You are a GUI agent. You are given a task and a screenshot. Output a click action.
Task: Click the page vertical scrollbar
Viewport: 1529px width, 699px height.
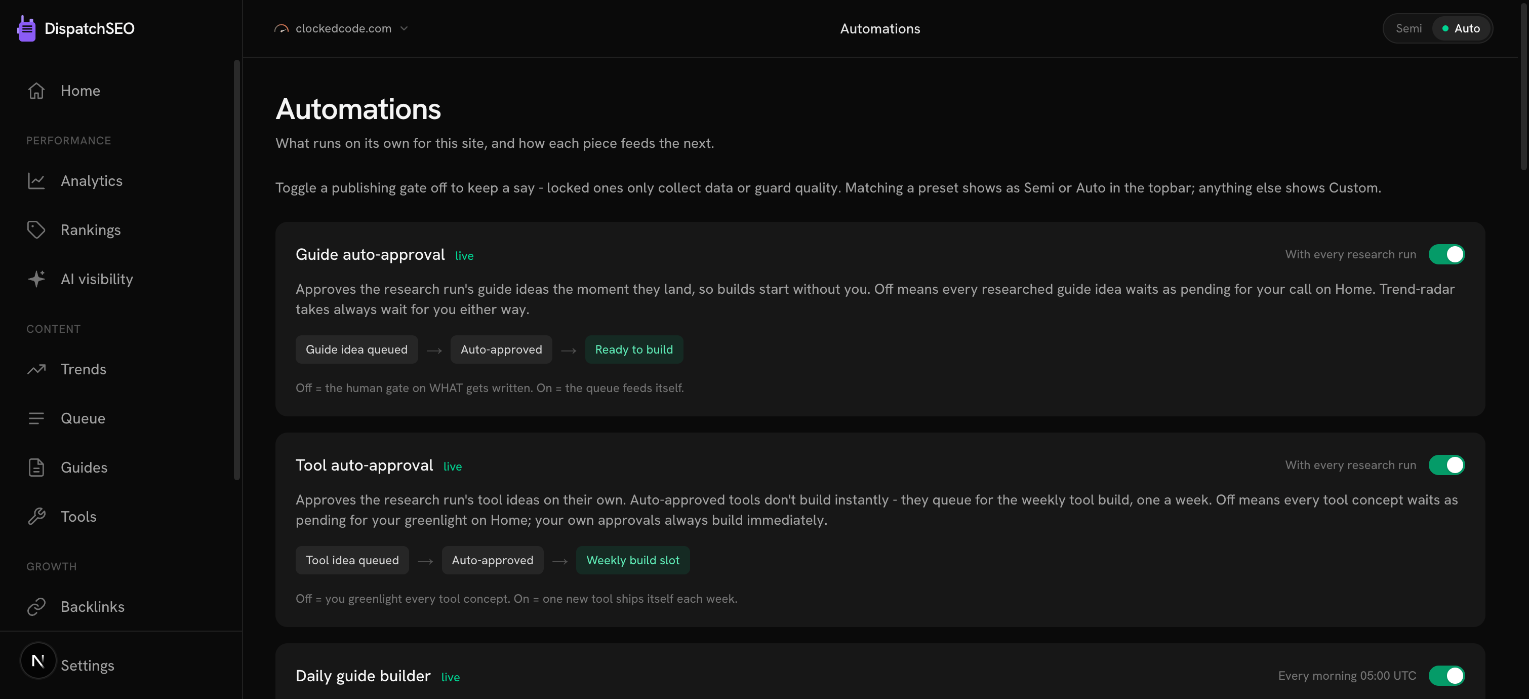click(x=1523, y=86)
